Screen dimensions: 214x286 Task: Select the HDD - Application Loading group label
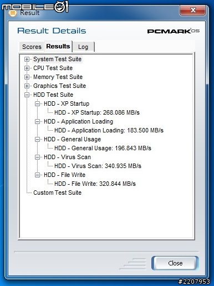point(78,121)
